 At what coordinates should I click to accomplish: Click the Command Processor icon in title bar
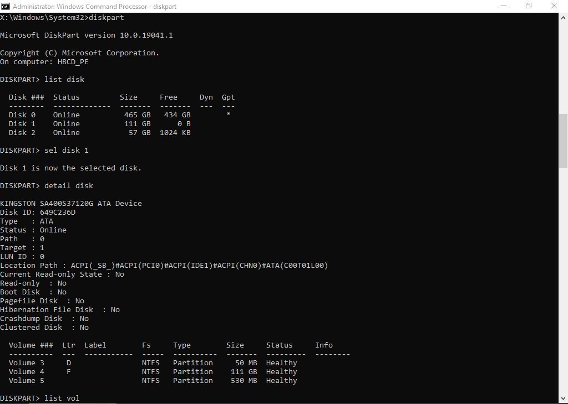pos(6,6)
